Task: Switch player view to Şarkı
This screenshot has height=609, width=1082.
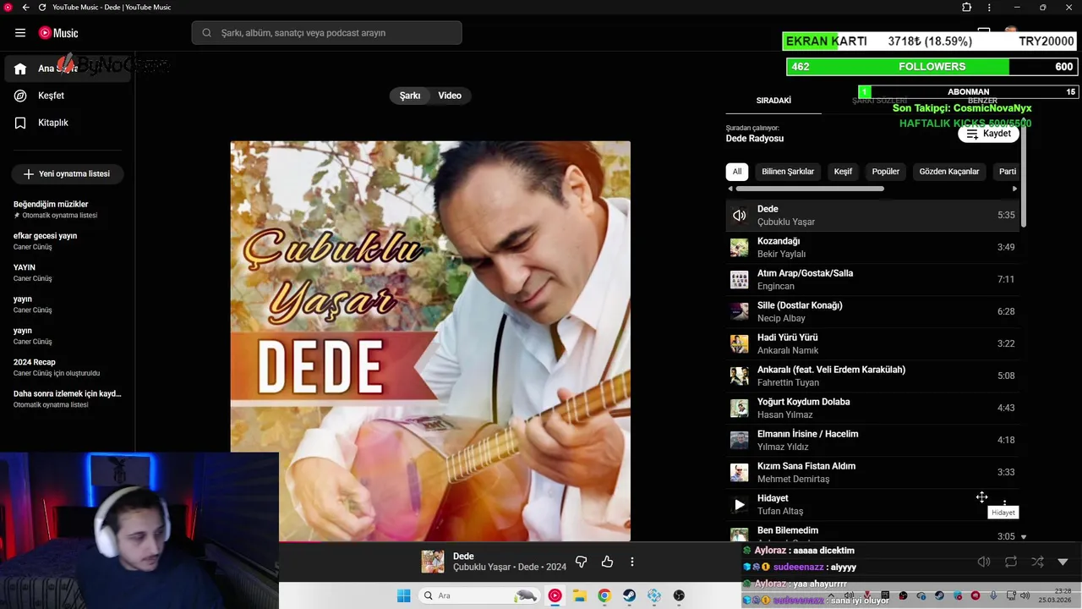Action: [x=410, y=96]
